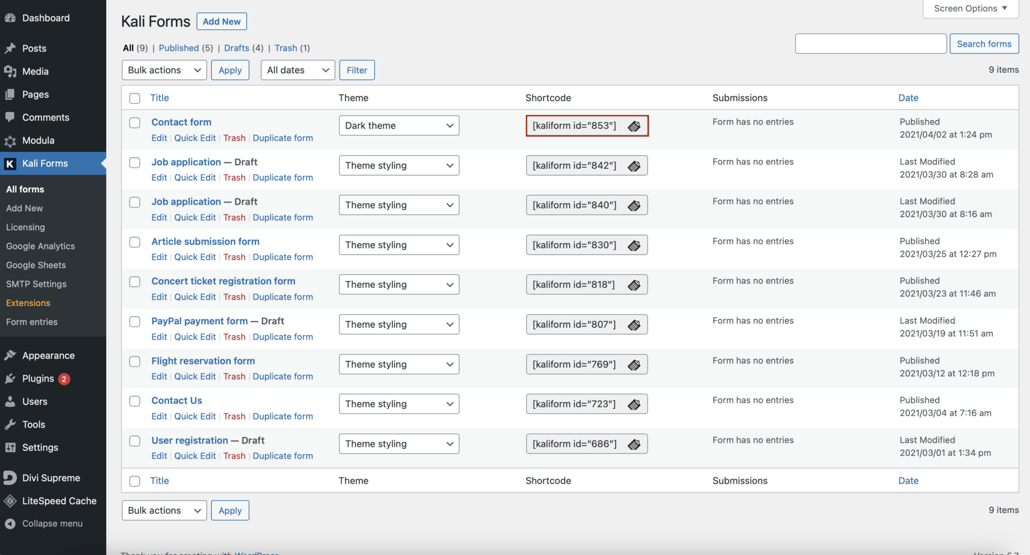Click the Filter button
This screenshot has height=555, width=1030.
tap(357, 70)
